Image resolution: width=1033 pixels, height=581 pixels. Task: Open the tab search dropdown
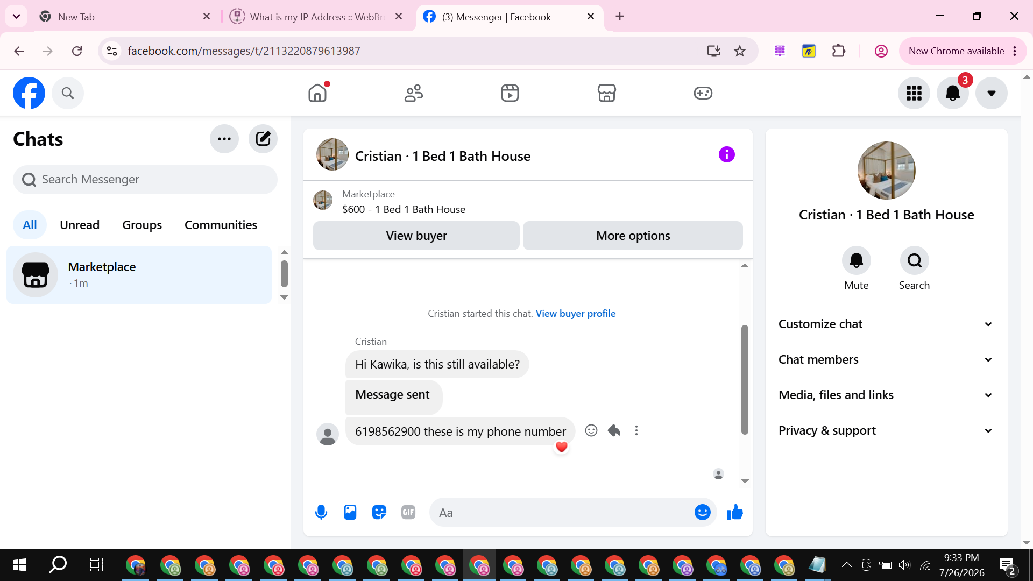(x=16, y=17)
